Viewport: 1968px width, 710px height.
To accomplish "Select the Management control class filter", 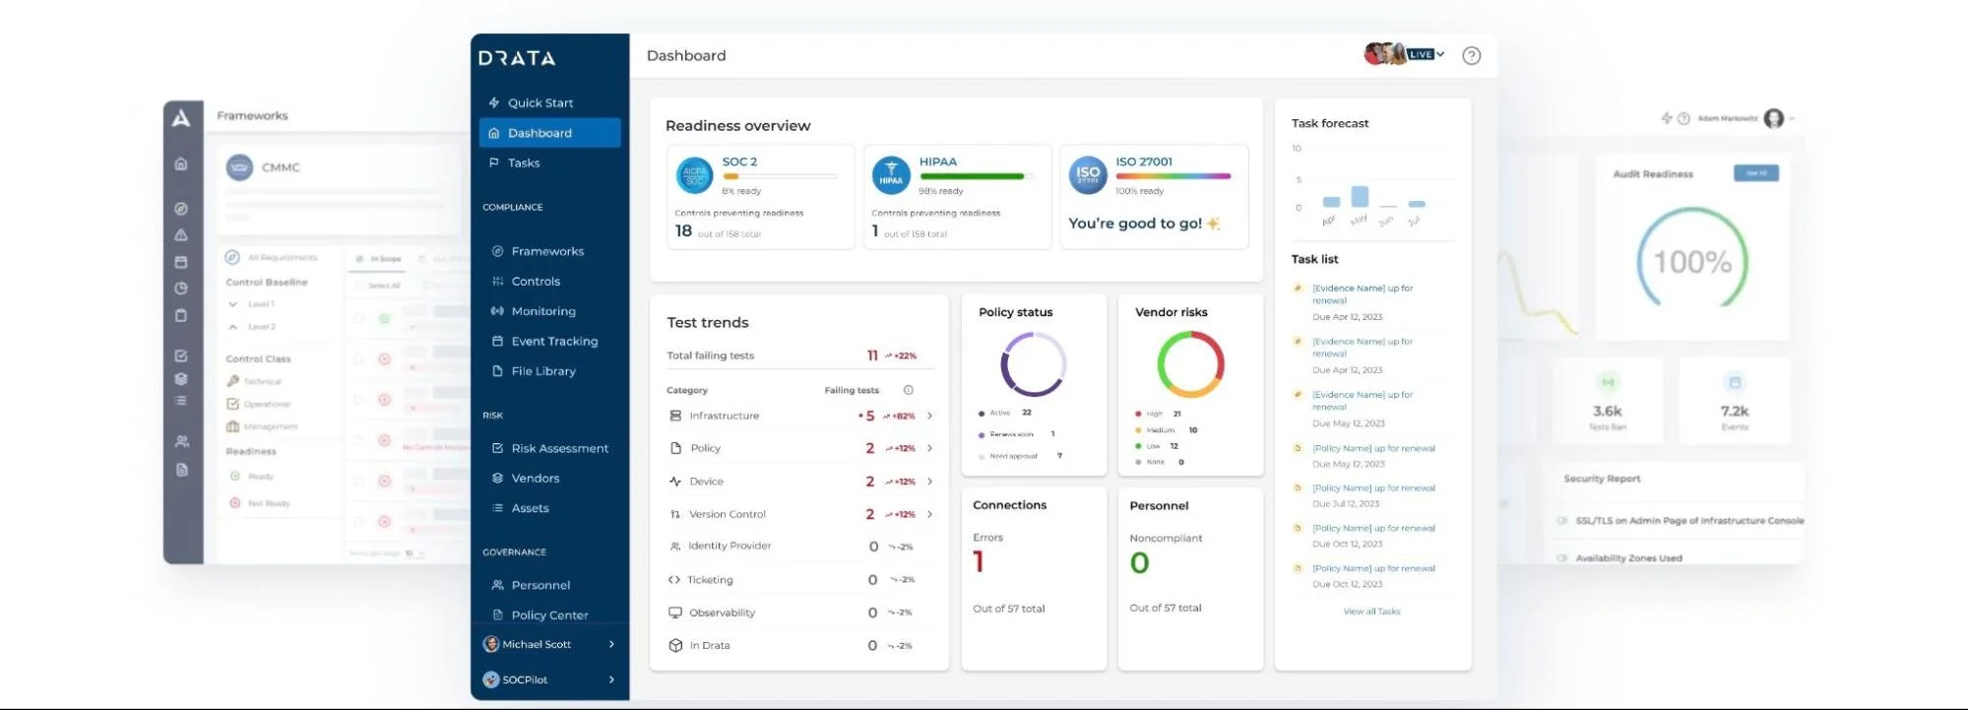I will (x=262, y=426).
